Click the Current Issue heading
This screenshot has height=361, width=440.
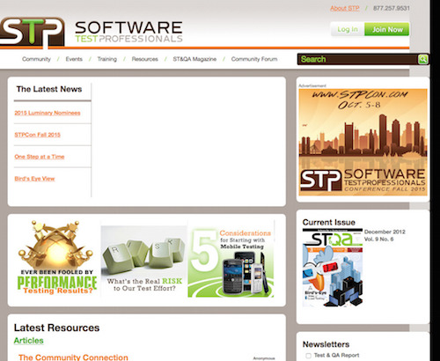coord(329,222)
